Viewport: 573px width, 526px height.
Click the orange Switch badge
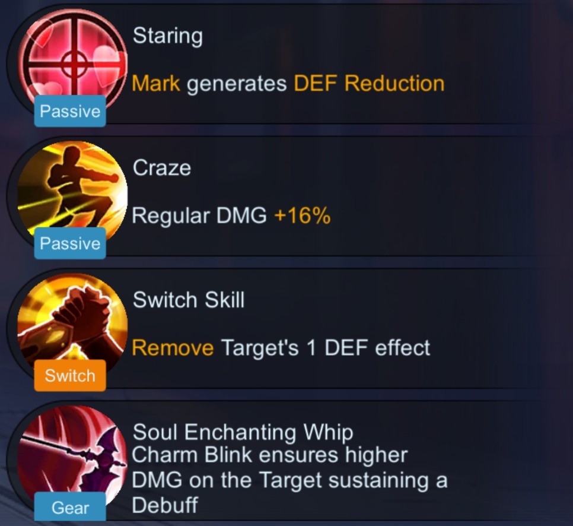pyautogui.click(x=70, y=376)
